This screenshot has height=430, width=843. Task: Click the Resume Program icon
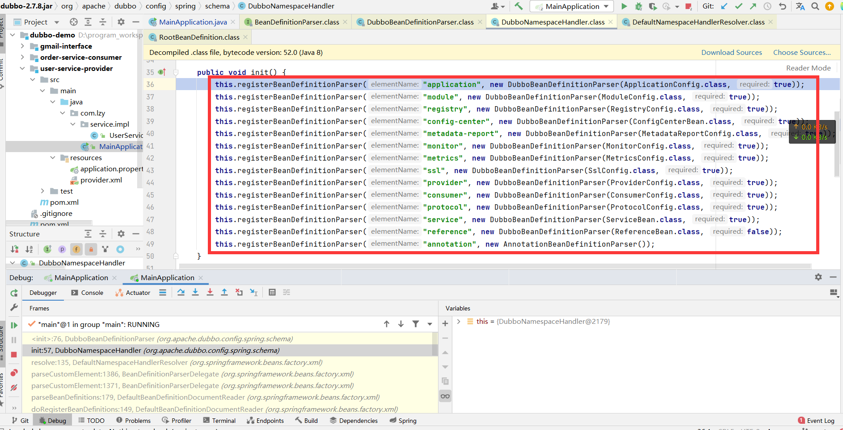(14, 325)
